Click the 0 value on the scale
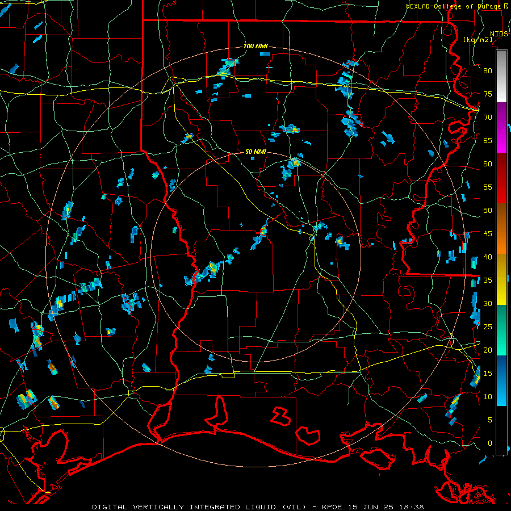 (490, 443)
